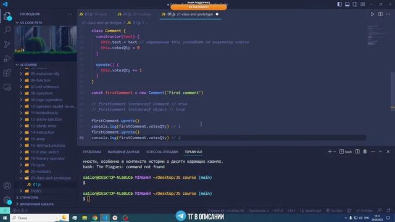Image resolution: width=395 pixels, height=222 pixels.
Task: Open terminal panel more actions ellipsis
Action: coord(373,152)
